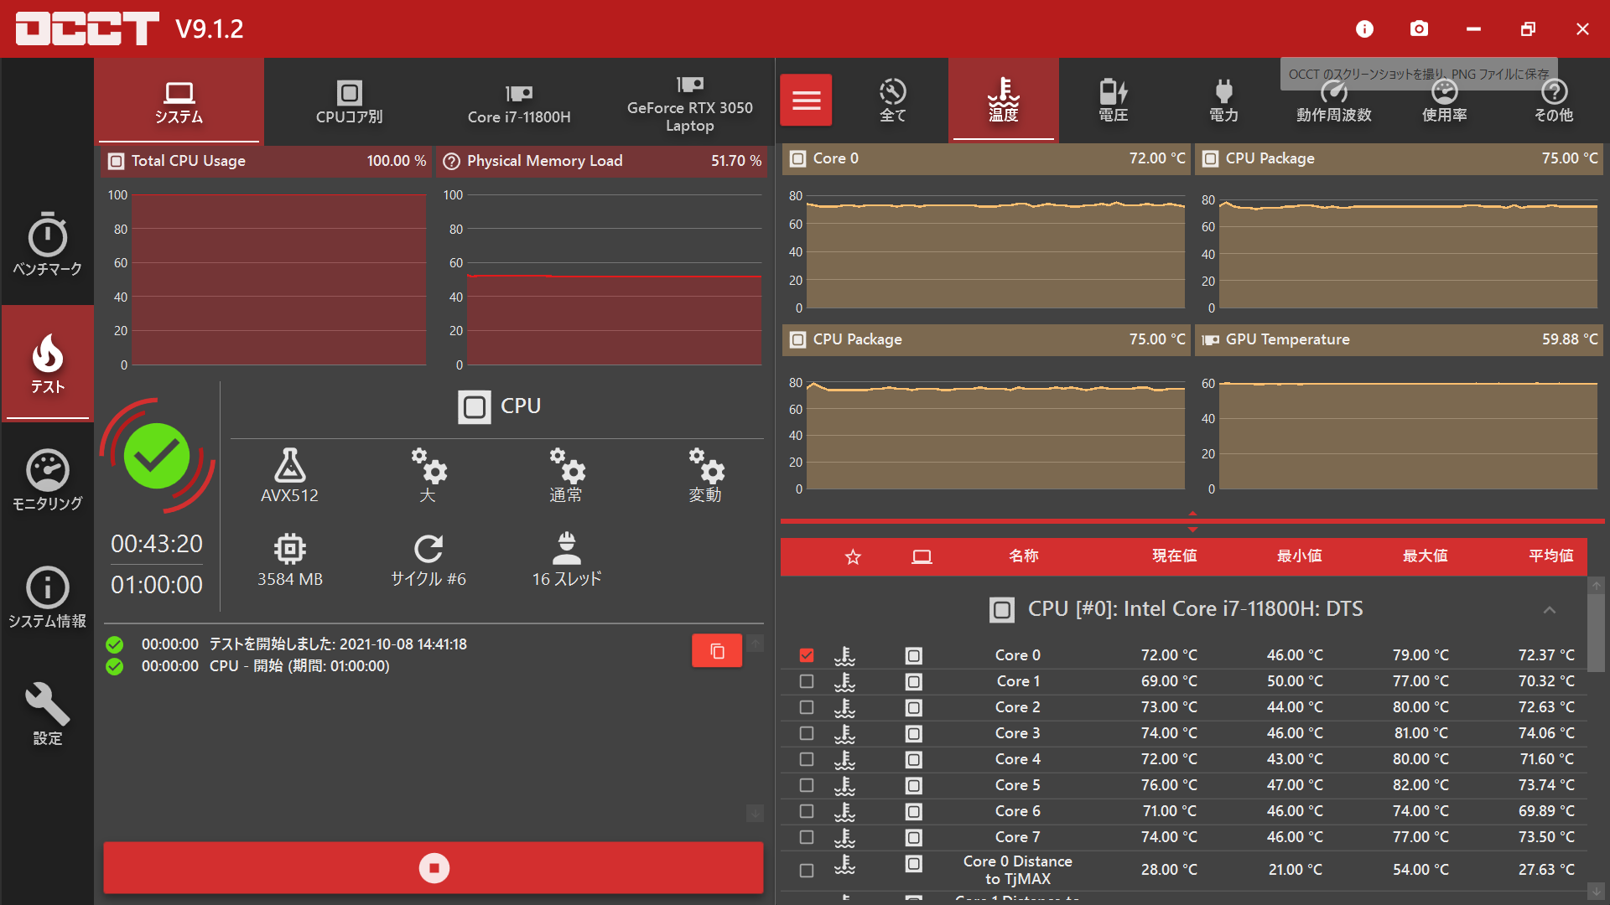The width and height of the screenshot is (1610, 905).
Task: Sort by 現在値 column header
Action: coord(1174,556)
